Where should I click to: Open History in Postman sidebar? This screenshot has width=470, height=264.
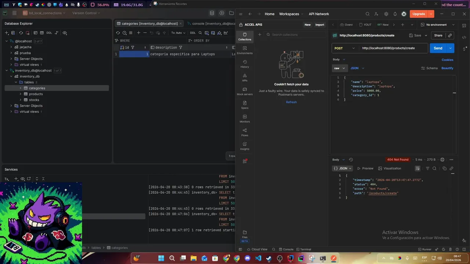(x=245, y=64)
